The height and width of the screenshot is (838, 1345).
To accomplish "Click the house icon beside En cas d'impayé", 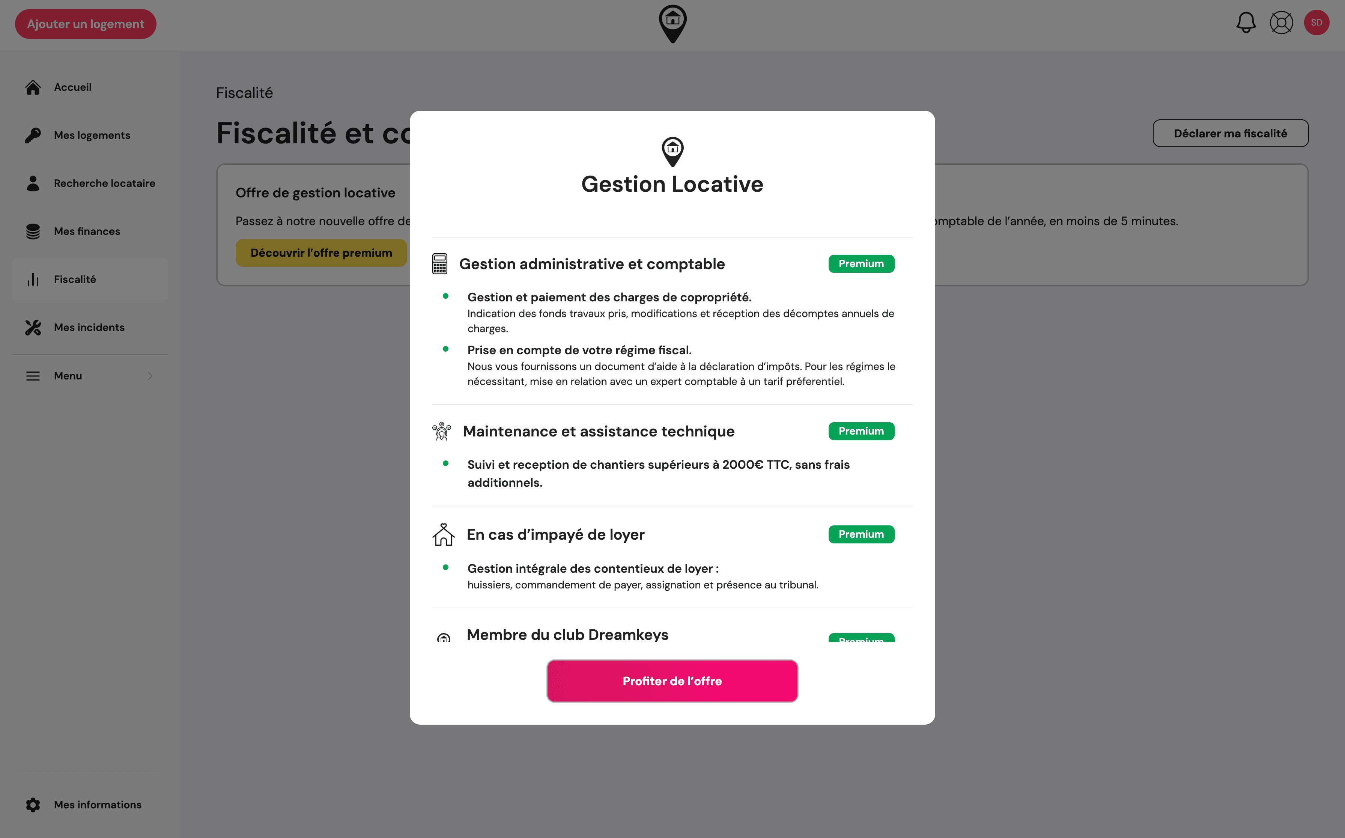I will (443, 534).
